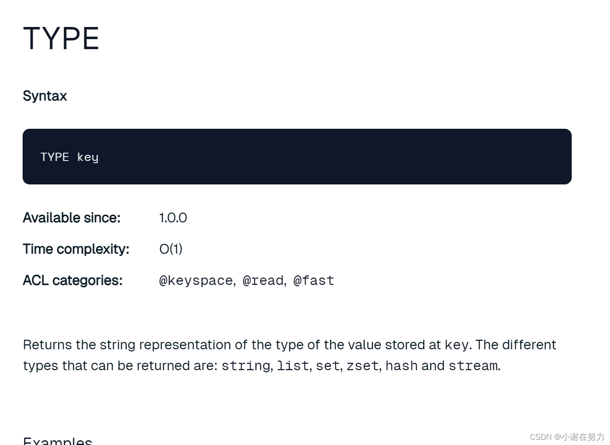Screen dimensions: 610x445
Task: Click the Available since label
Action: pos(71,217)
